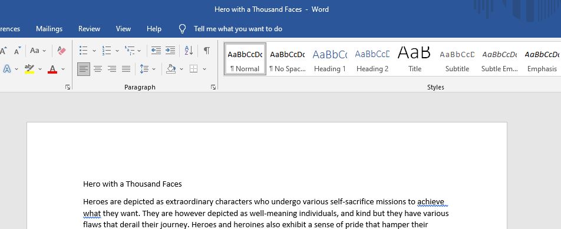
Task: Apply yellow Text Highlight Color
Action: click(29, 69)
